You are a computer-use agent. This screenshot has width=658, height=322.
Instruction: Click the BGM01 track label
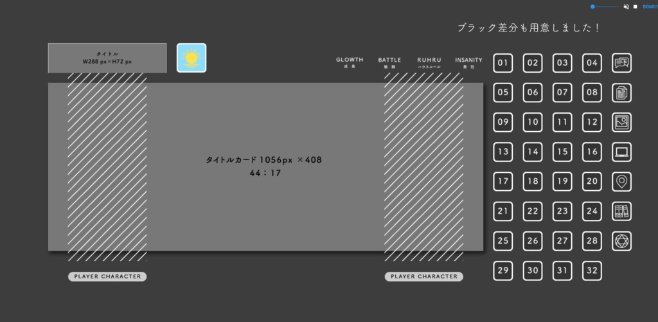point(650,6)
